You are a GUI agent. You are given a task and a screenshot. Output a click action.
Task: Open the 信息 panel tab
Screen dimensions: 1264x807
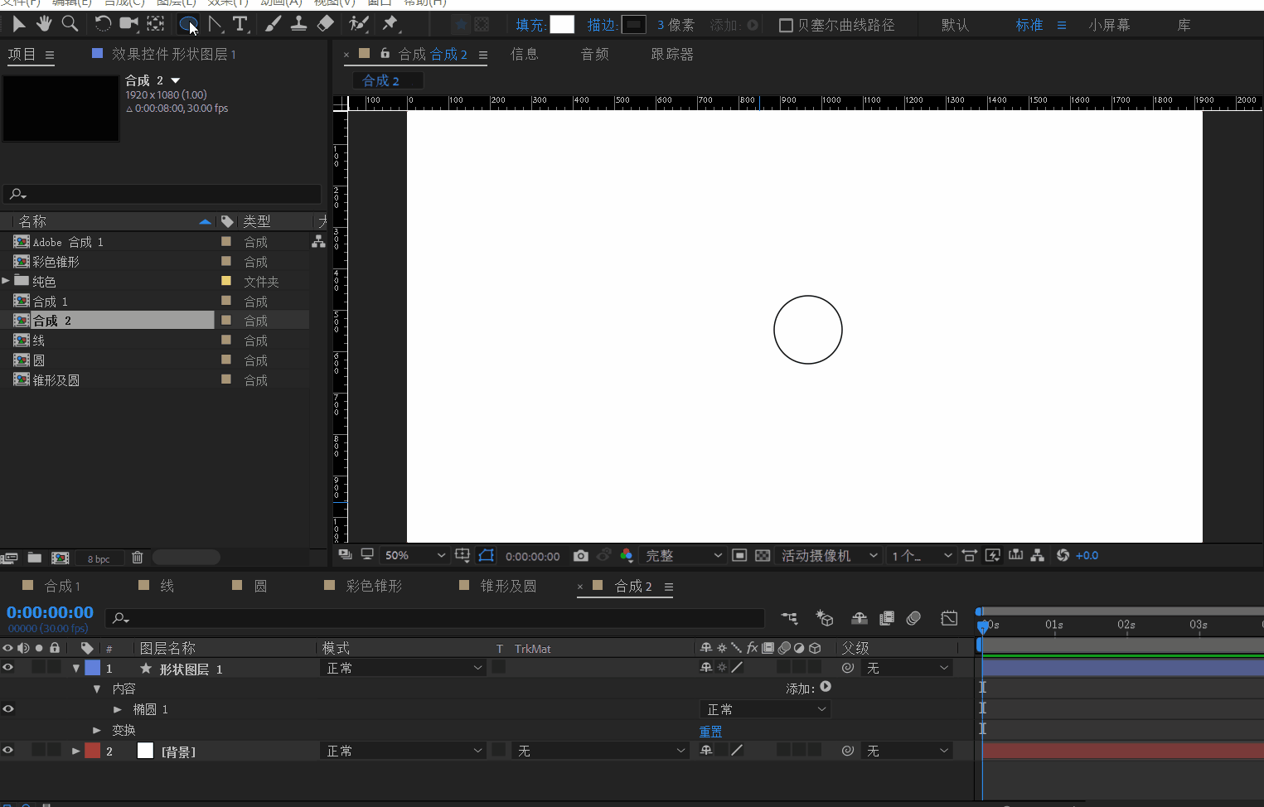click(x=524, y=54)
